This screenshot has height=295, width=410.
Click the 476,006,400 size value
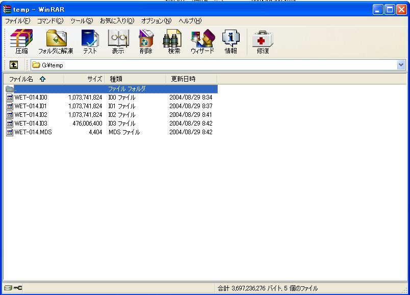[x=87, y=124]
